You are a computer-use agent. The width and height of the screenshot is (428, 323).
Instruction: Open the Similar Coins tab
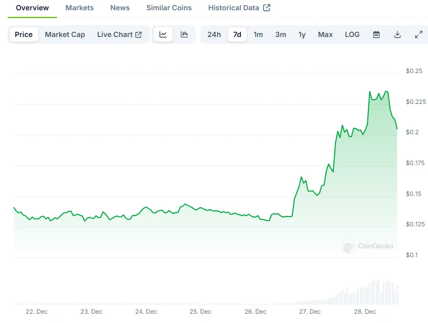[169, 8]
